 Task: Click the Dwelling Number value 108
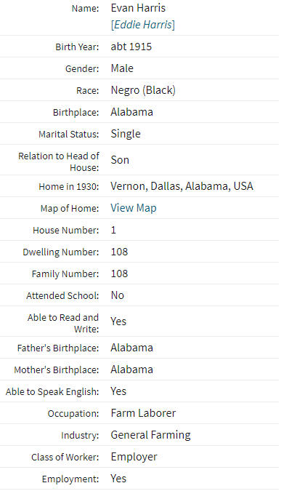[x=119, y=252]
